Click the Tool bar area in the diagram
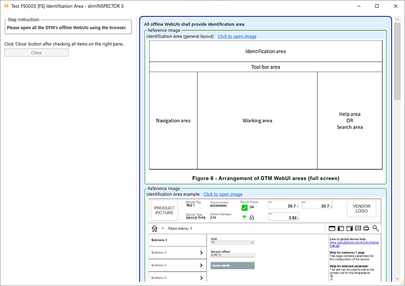 click(265, 67)
